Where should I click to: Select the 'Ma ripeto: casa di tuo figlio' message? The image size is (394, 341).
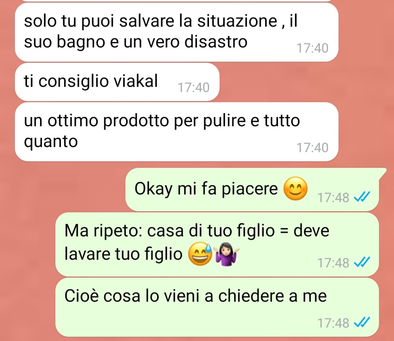[x=217, y=244]
